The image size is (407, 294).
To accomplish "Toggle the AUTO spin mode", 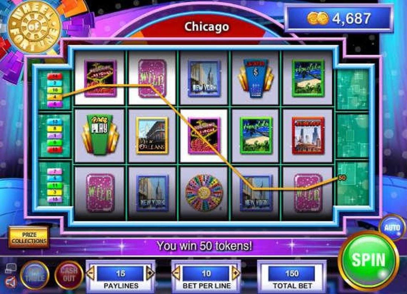I will tap(392, 228).
